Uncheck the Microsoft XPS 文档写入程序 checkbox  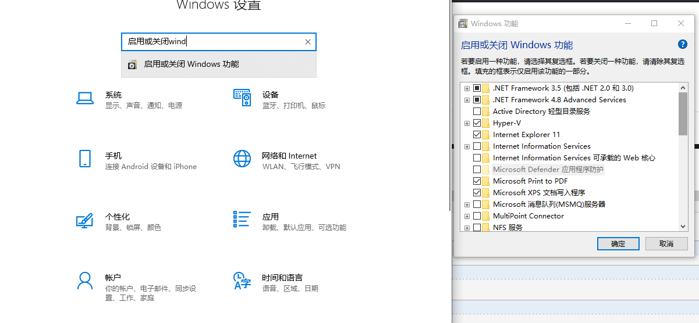(477, 193)
